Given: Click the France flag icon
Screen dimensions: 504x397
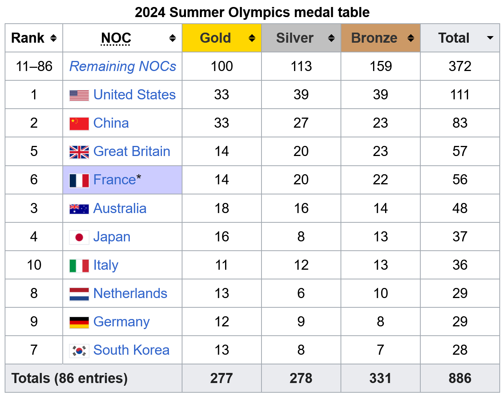Looking at the screenshot, I should [79, 180].
